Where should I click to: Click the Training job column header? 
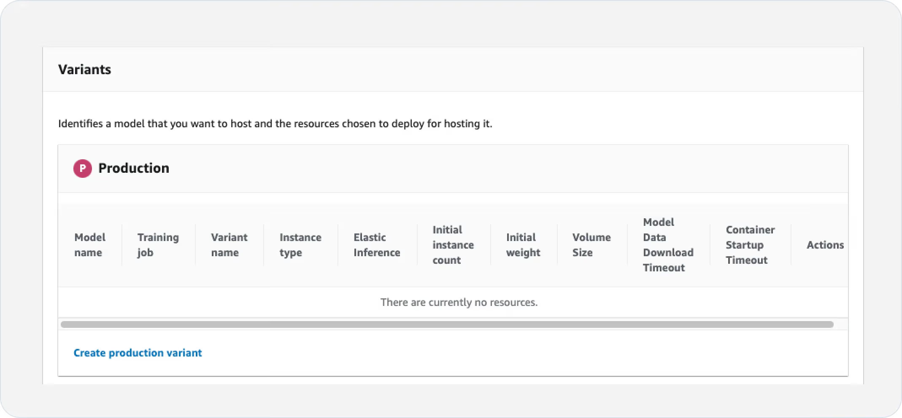158,245
